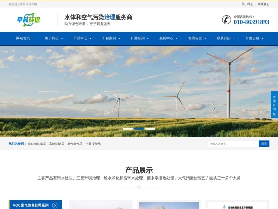The height and width of the screenshot is (209, 278).
Task: Click hot keyword 高速过滤器
Action: [57, 144]
